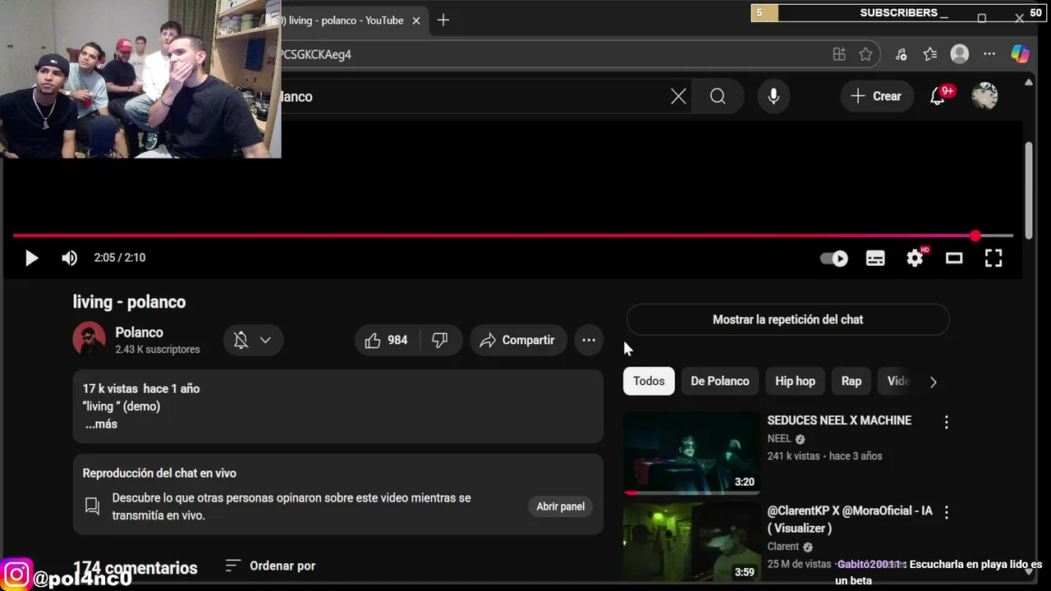The image size is (1051, 591).
Task: Open more actions three-dot menu under video
Action: 589,340
